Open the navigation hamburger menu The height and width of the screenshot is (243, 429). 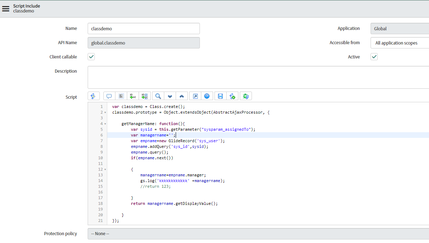point(6,8)
